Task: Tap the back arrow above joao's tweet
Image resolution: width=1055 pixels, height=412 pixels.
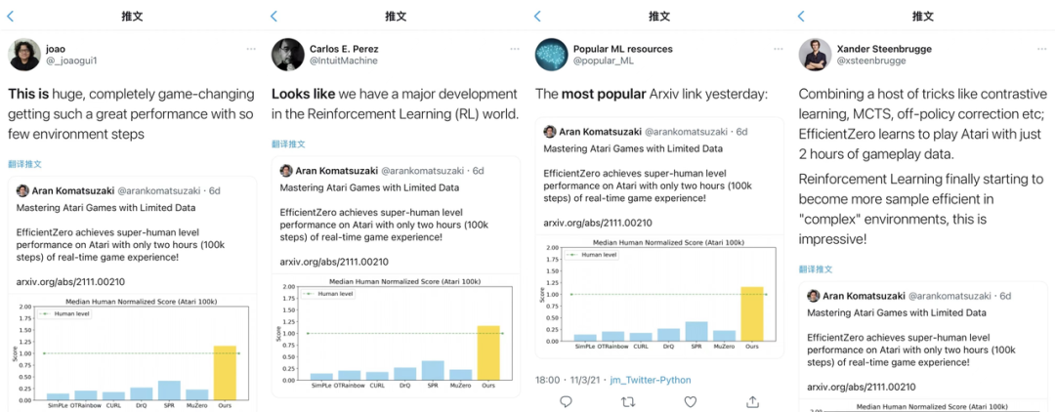Action: [x=11, y=17]
